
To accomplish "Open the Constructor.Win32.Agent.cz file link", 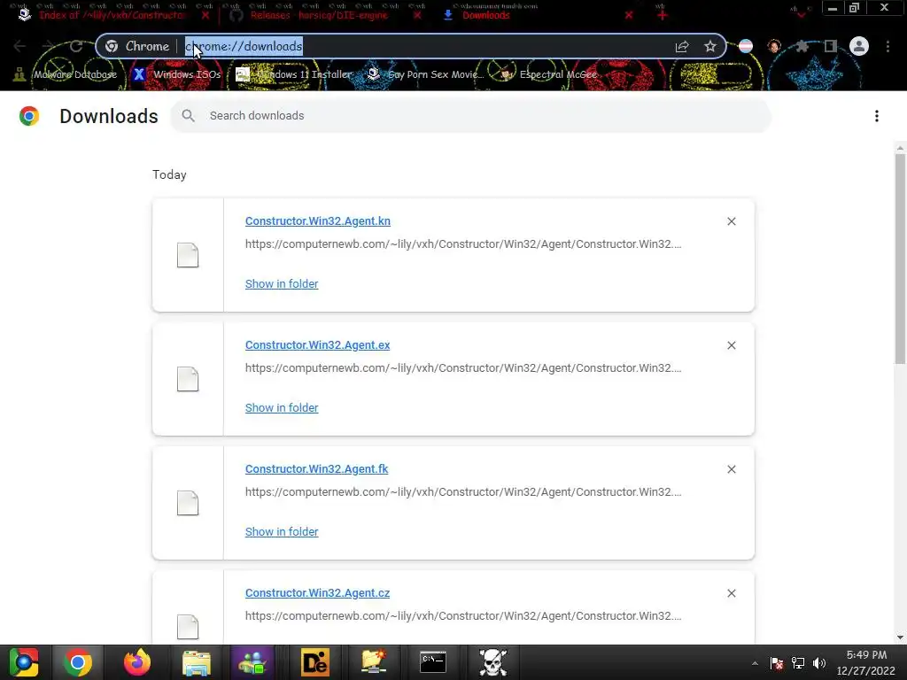I will point(318,592).
